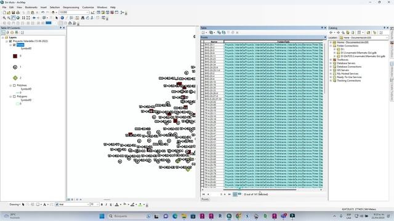Collapse the Layers data frame tree
Image resolution: width=394 pixels, height=221 pixels.
pos(2,37)
